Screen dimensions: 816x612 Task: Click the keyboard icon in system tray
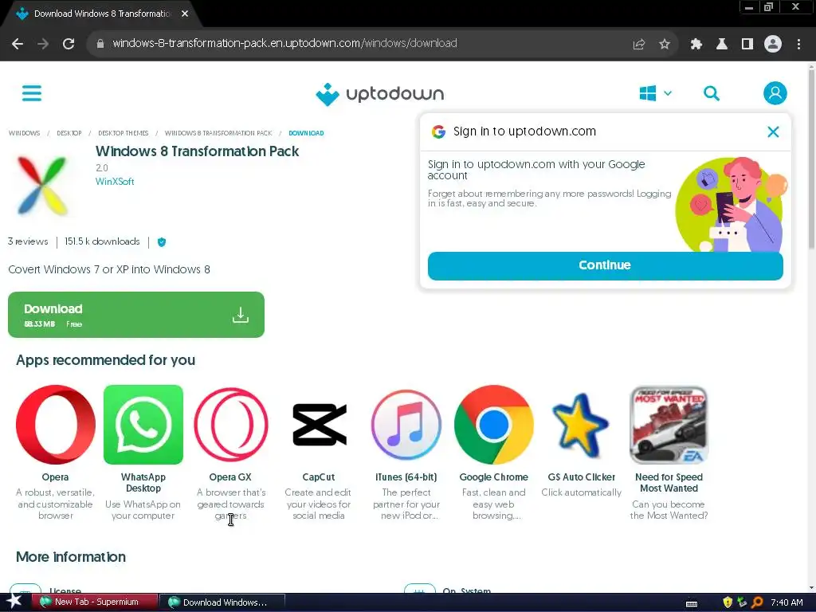coord(692,604)
